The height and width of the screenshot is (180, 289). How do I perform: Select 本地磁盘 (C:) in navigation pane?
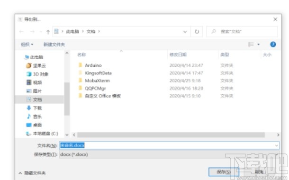(45, 134)
